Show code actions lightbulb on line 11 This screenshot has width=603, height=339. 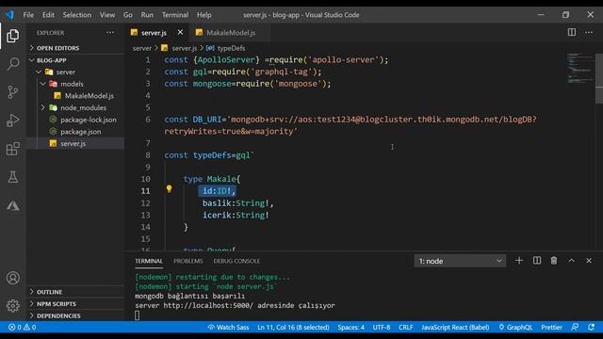click(169, 188)
